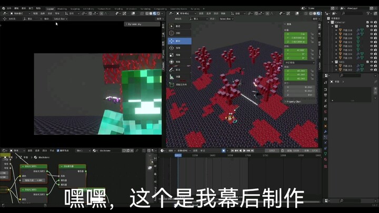Click the current frame 1502 playhead

(x=178, y=155)
